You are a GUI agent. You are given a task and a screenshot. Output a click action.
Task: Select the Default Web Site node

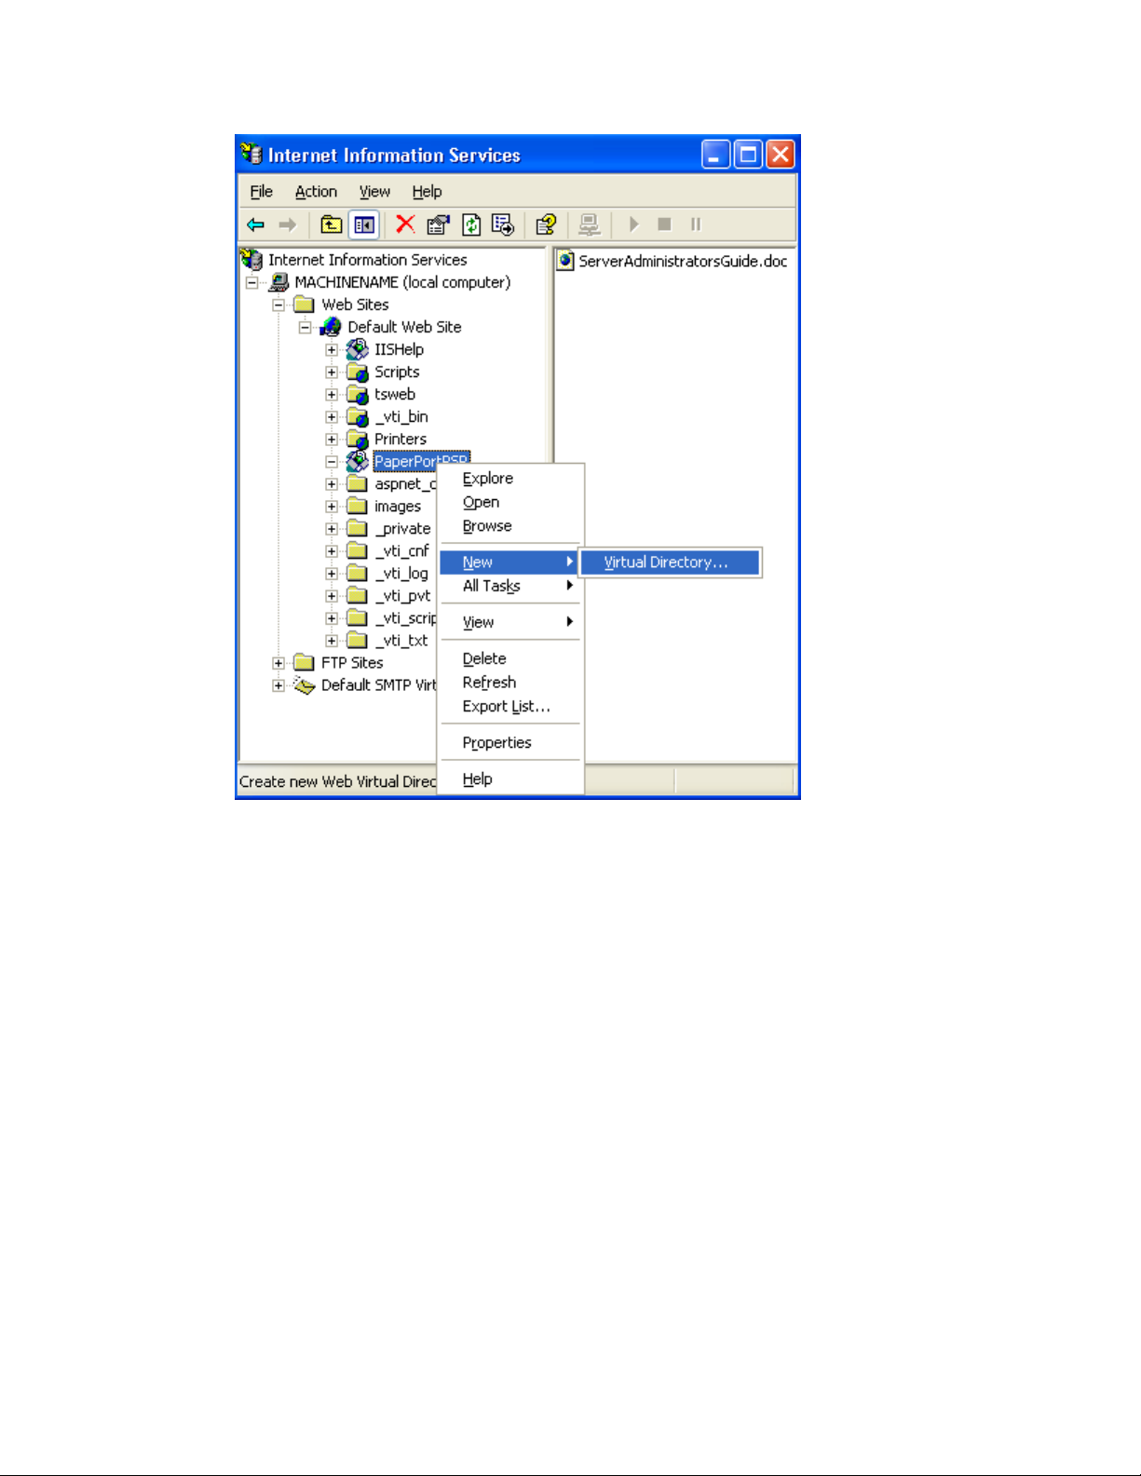(x=404, y=327)
